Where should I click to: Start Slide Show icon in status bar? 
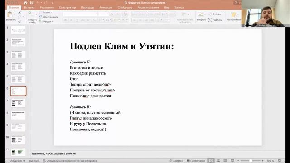tap(232, 161)
